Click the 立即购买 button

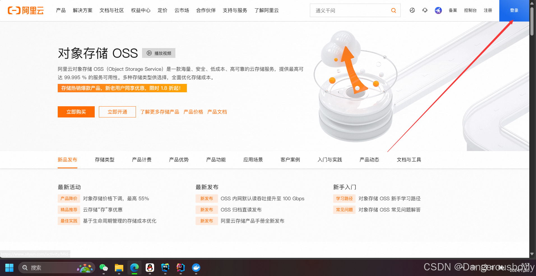click(76, 112)
